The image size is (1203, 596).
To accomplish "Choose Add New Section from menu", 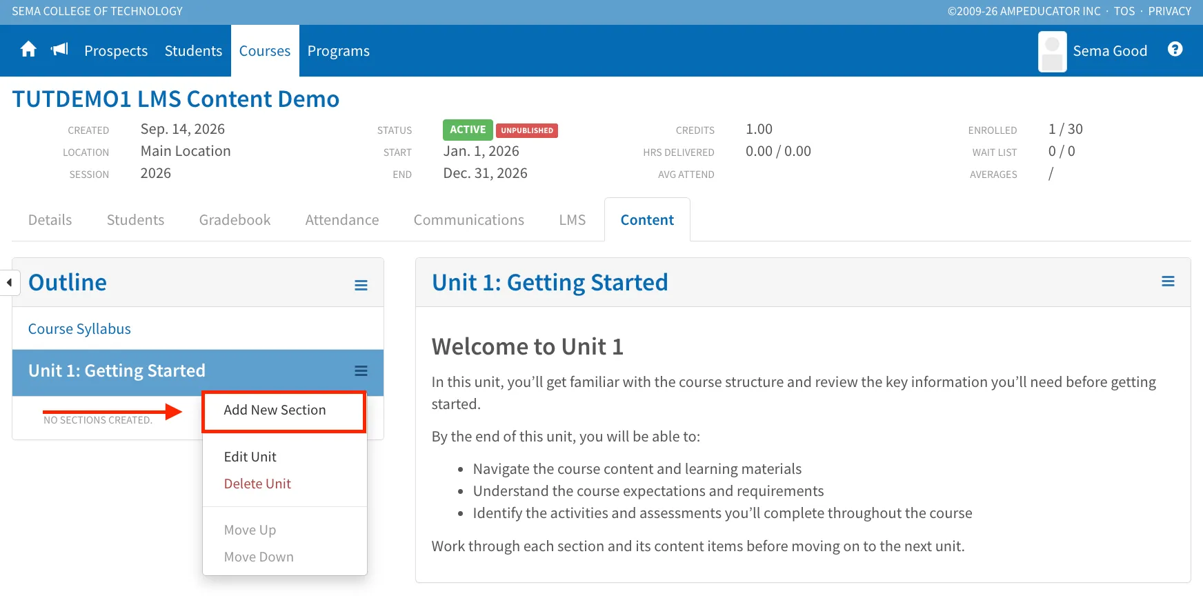I will pos(284,410).
